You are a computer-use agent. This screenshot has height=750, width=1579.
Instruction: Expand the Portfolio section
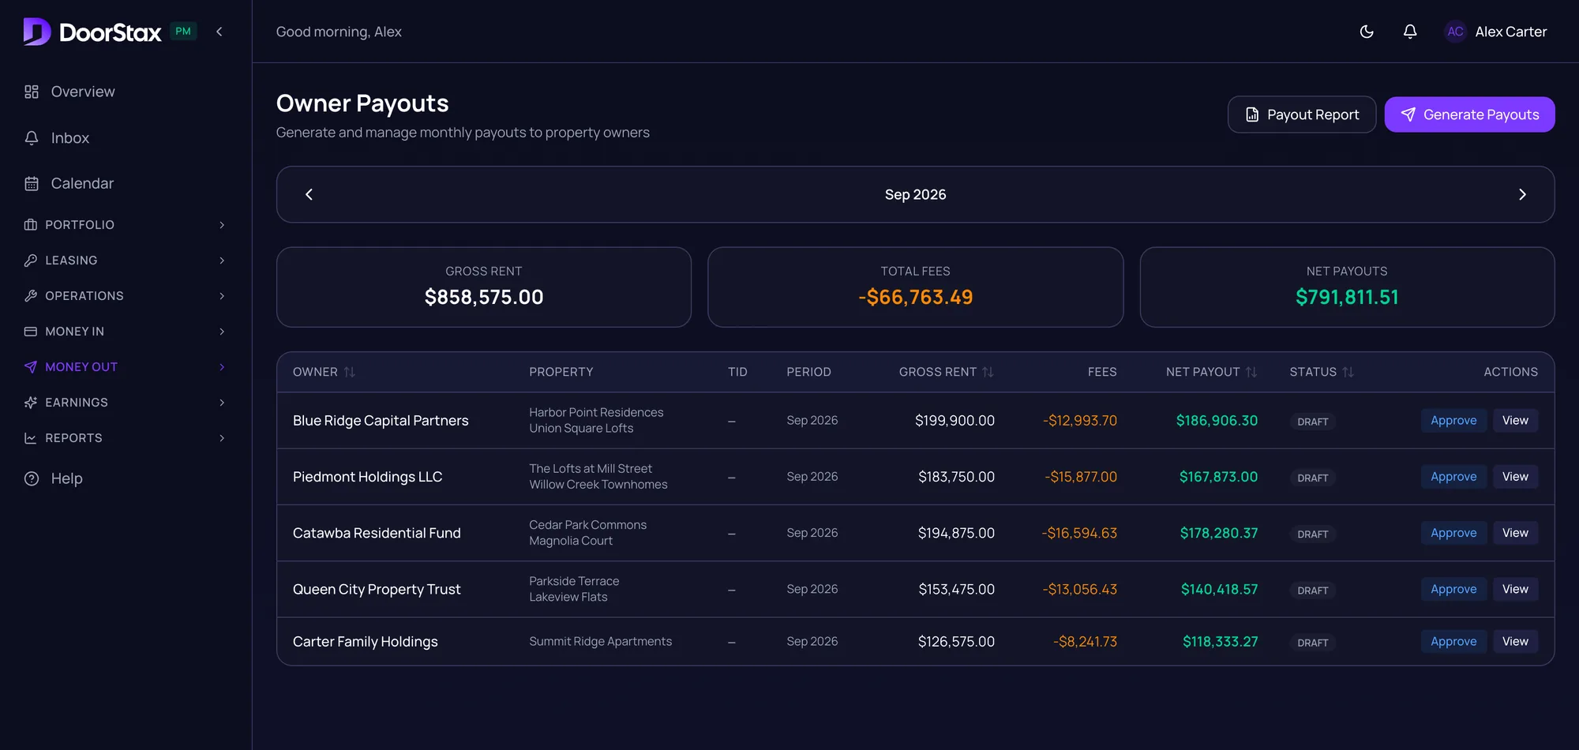[126, 225]
